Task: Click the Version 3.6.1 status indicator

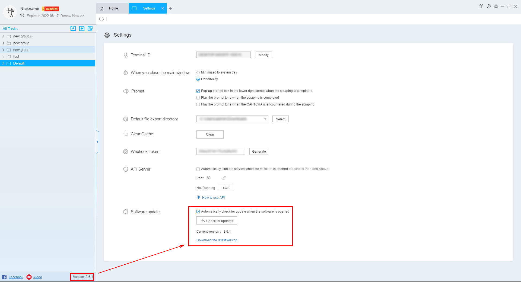Action: click(82, 277)
